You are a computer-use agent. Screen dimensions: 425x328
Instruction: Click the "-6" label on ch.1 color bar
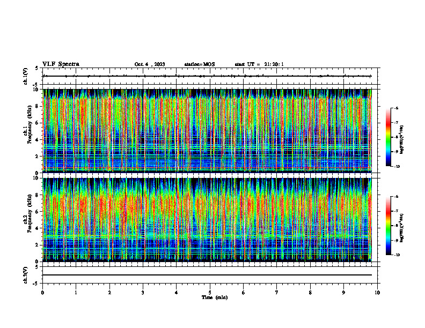point(396,108)
